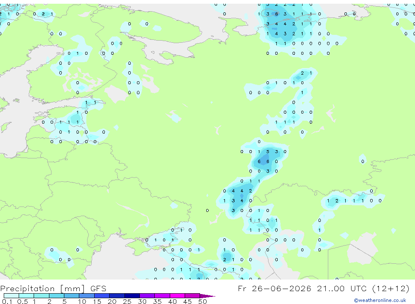Screen dimensions: 415x304
Task: Select the 30–35 mm purple legend box
Action: click(x=147, y=296)
